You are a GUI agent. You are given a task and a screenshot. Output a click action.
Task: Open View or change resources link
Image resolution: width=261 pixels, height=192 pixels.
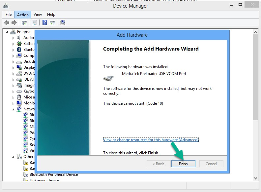pos(151,139)
